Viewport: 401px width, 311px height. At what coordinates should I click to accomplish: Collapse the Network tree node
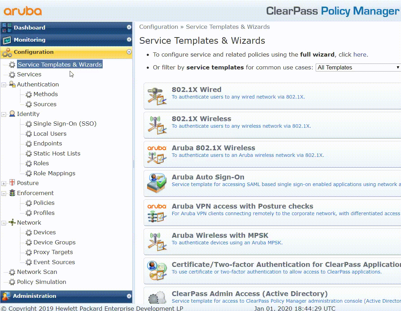(x=4, y=223)
